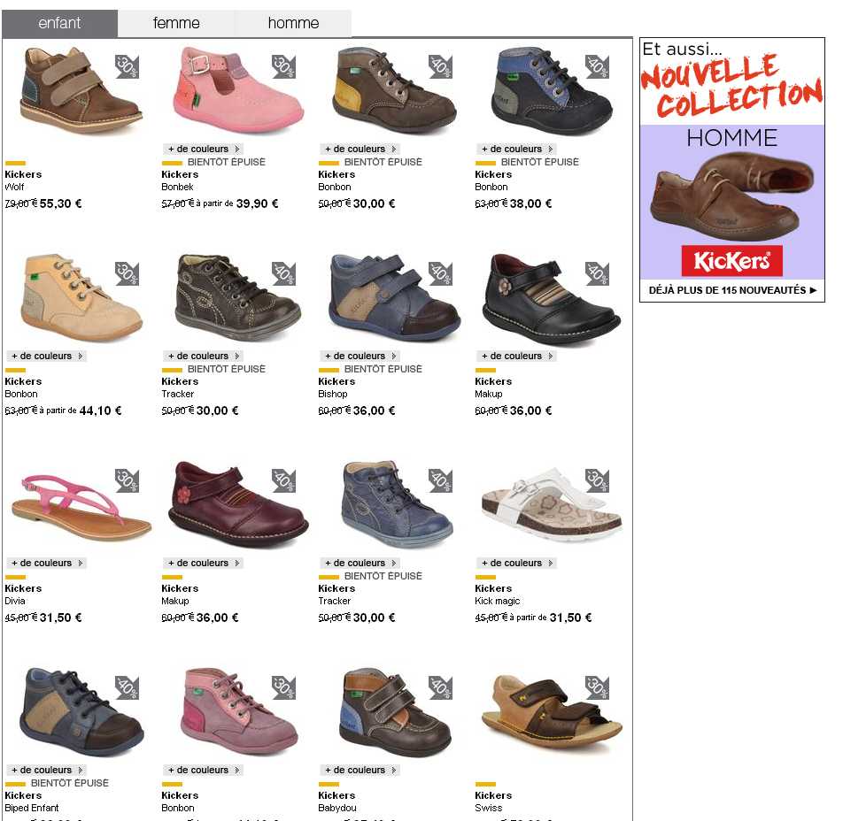Select the enfant tab
Image resolution: width=843 pixels, height=821 pixels.
click(x=59, y=23)
